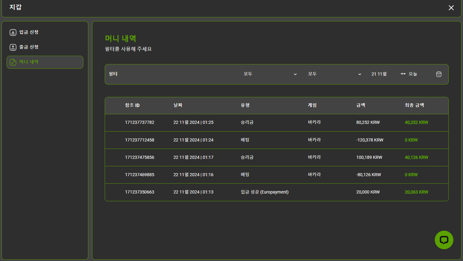
Task: Select the 머니 내역 menu item
Action: (45, 62)
